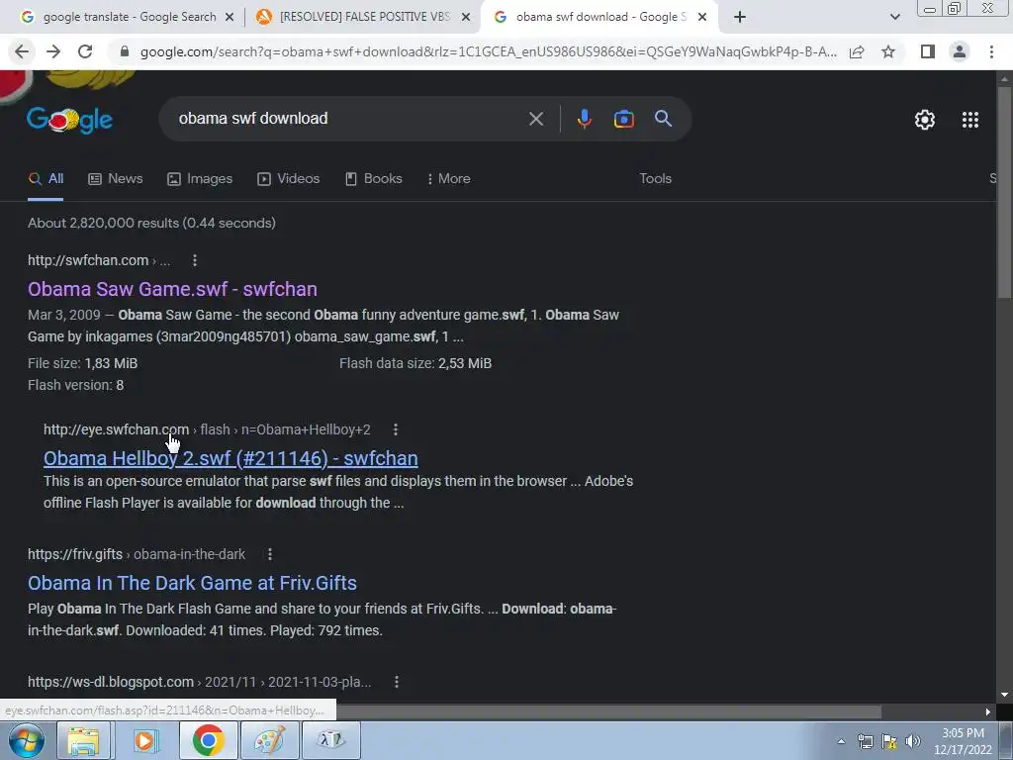Open options menu for ws-dl.blogspot.com result
The width and height of the screenshot is (1013, 760).
point(397,682)
